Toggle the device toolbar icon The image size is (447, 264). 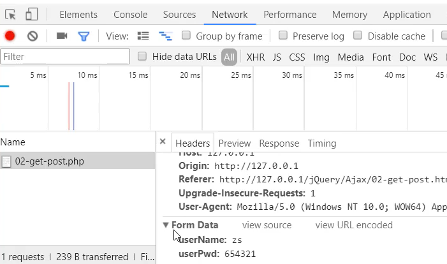tap(32, 14)
